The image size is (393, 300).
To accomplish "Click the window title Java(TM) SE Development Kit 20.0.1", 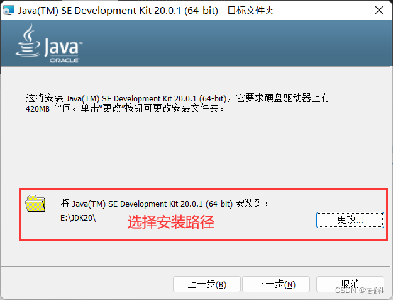I will (x=146, y=11).
